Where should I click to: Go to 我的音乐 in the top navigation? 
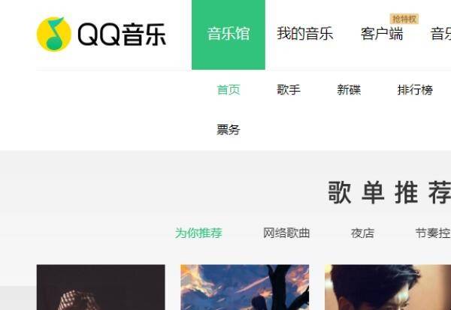pos(305,34)
